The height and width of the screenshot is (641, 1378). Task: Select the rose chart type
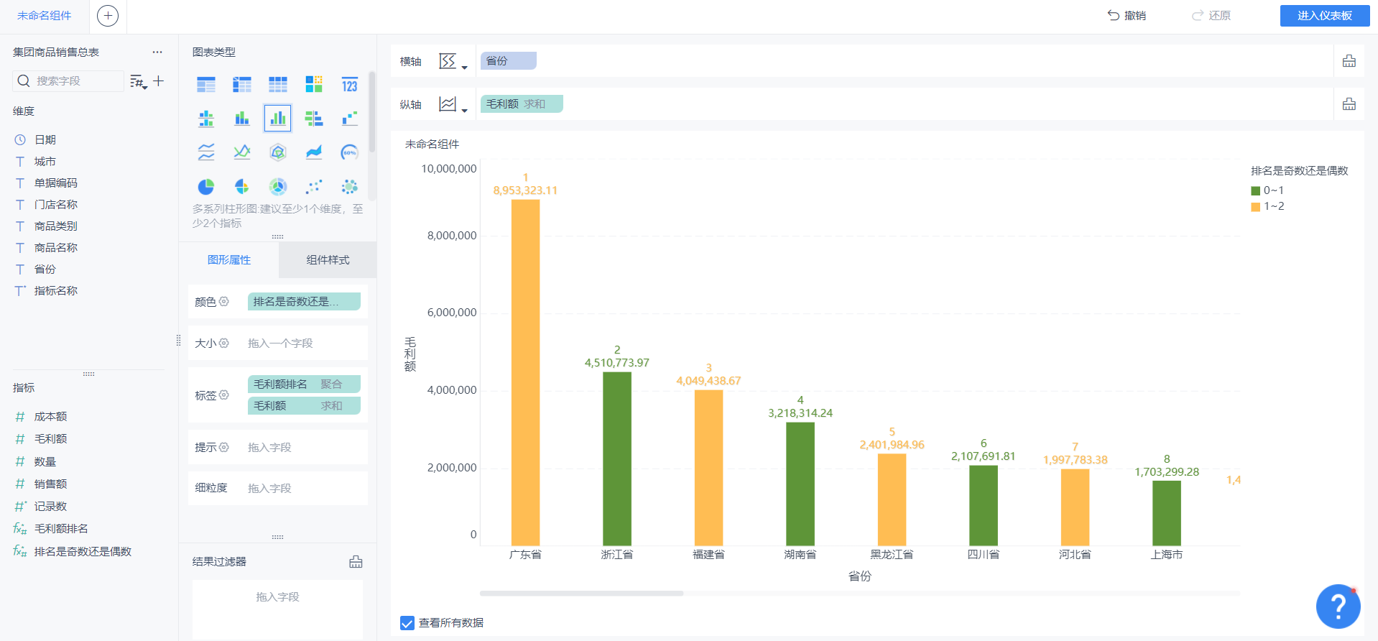pos(242,187)
